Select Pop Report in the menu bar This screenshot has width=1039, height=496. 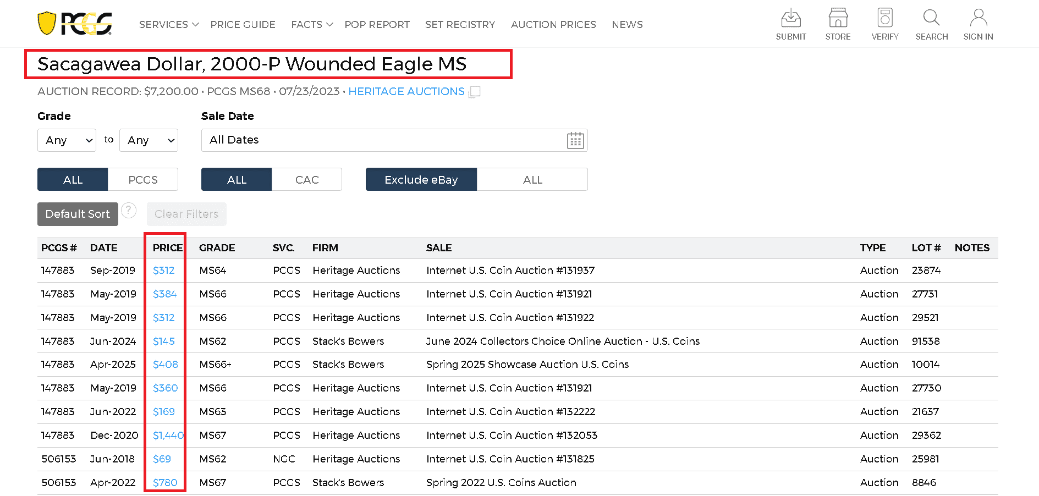pos(377,24)
